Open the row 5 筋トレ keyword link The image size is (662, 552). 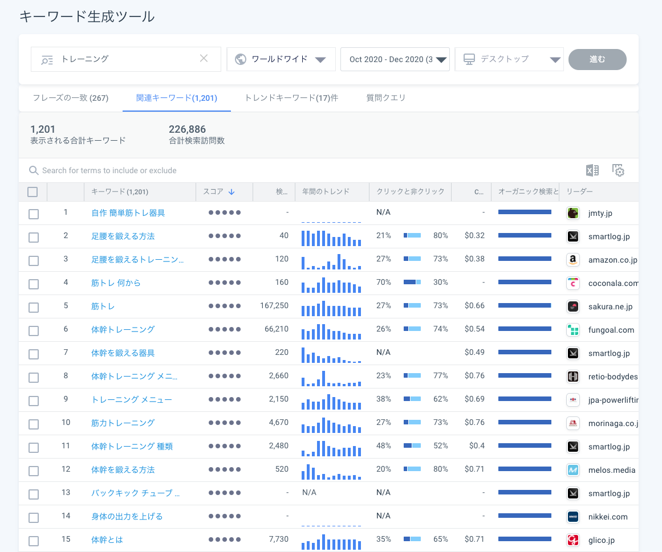point(103,306)
